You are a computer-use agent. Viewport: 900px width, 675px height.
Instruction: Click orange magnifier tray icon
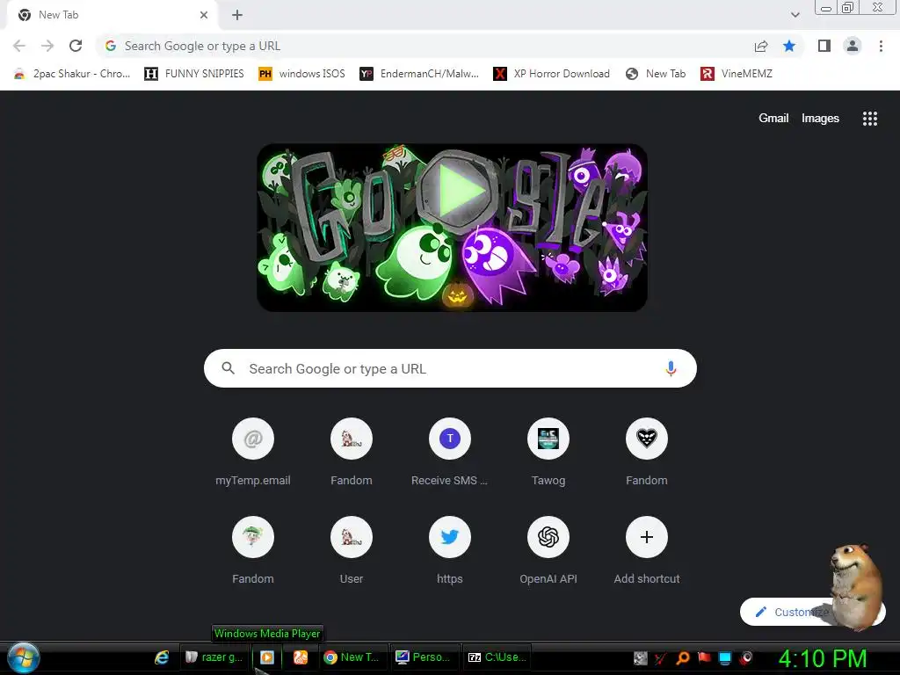pyautogui.click(x=683, y=657)
